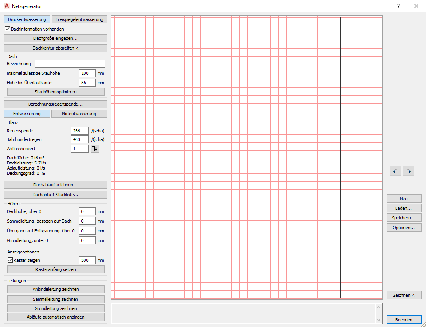This screenshot has width=426, height=327.
Task: Switch to Freispiegelentwässerung tab
Action: tap(79, 19)
